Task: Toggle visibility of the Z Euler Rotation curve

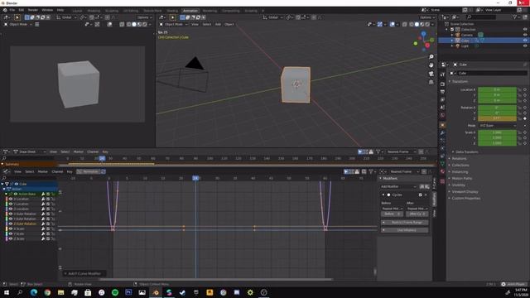Action: pyautogui.click(x=11, y=223)
